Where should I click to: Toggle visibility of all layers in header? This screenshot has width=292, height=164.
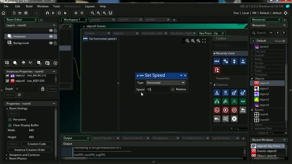pos(51,31)
